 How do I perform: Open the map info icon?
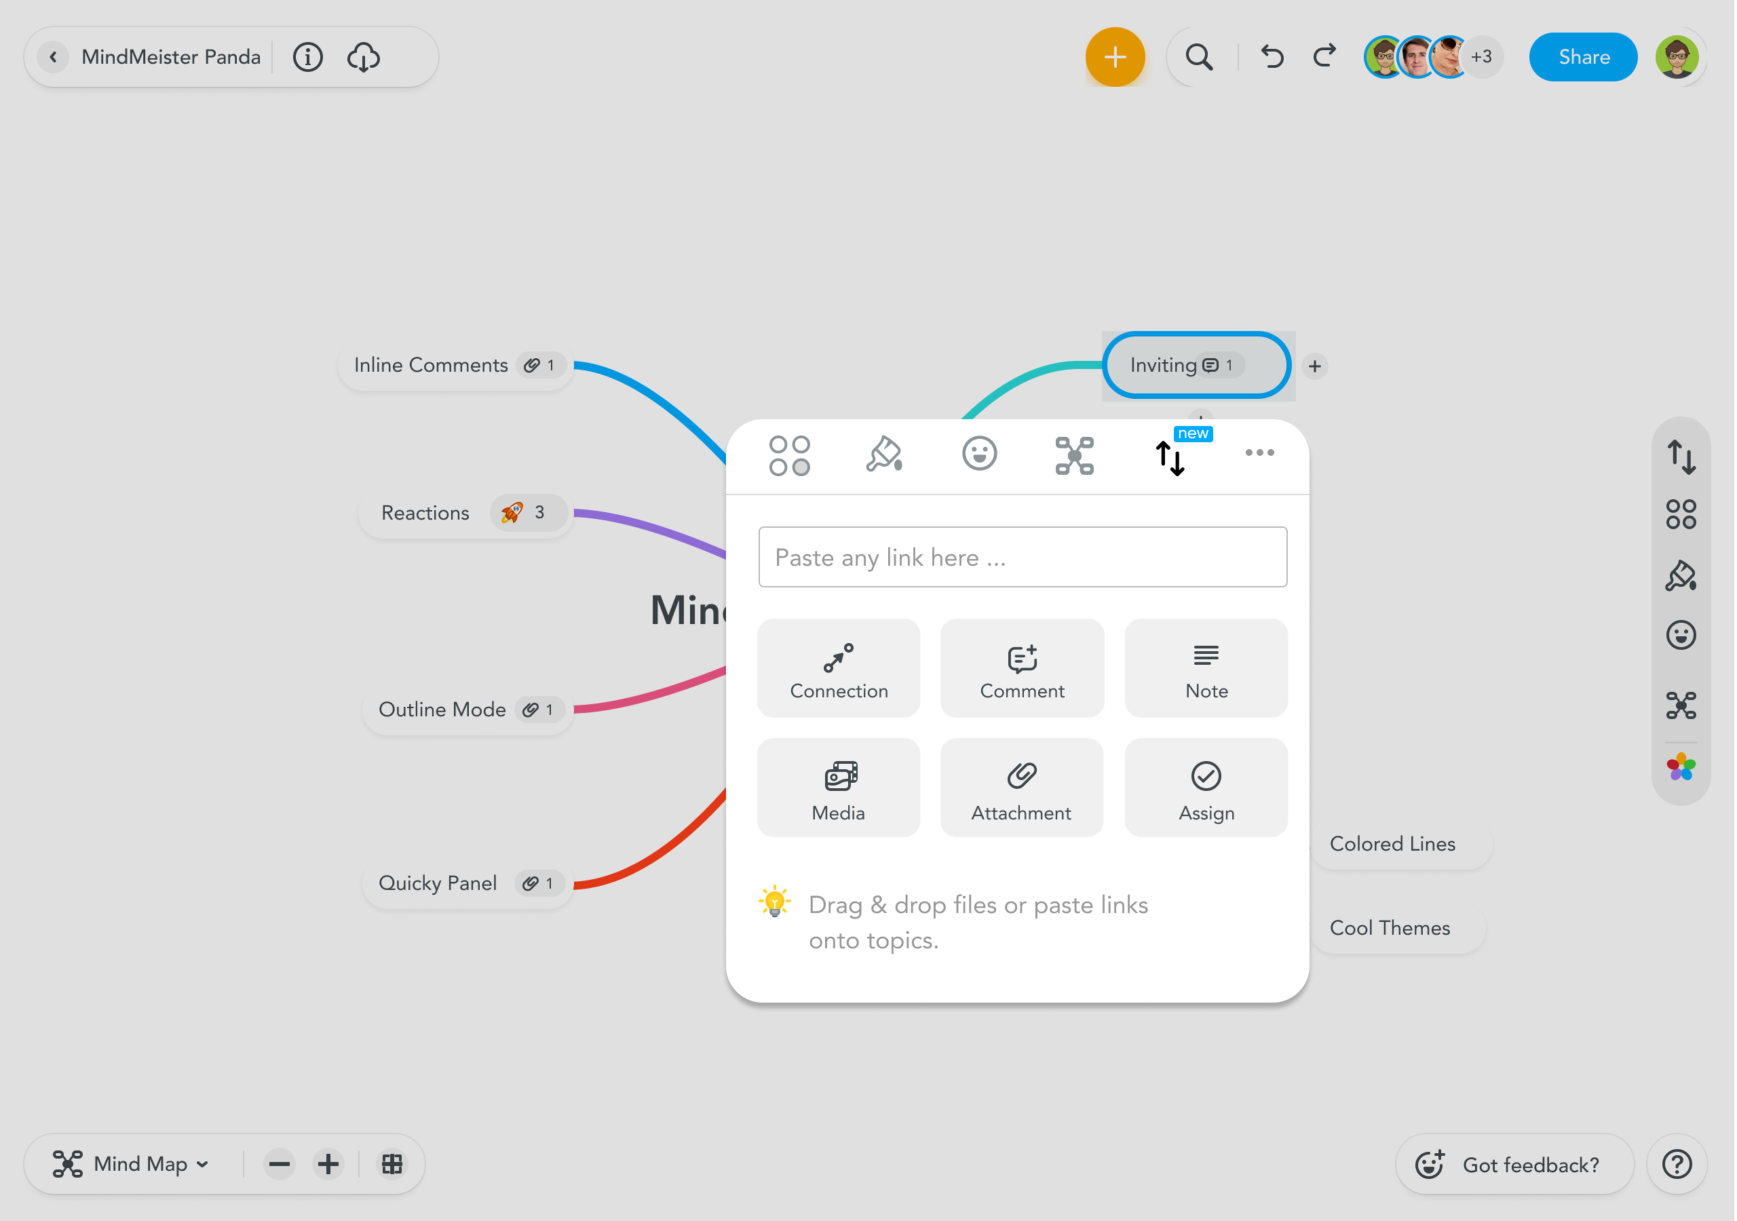[307, 57]
